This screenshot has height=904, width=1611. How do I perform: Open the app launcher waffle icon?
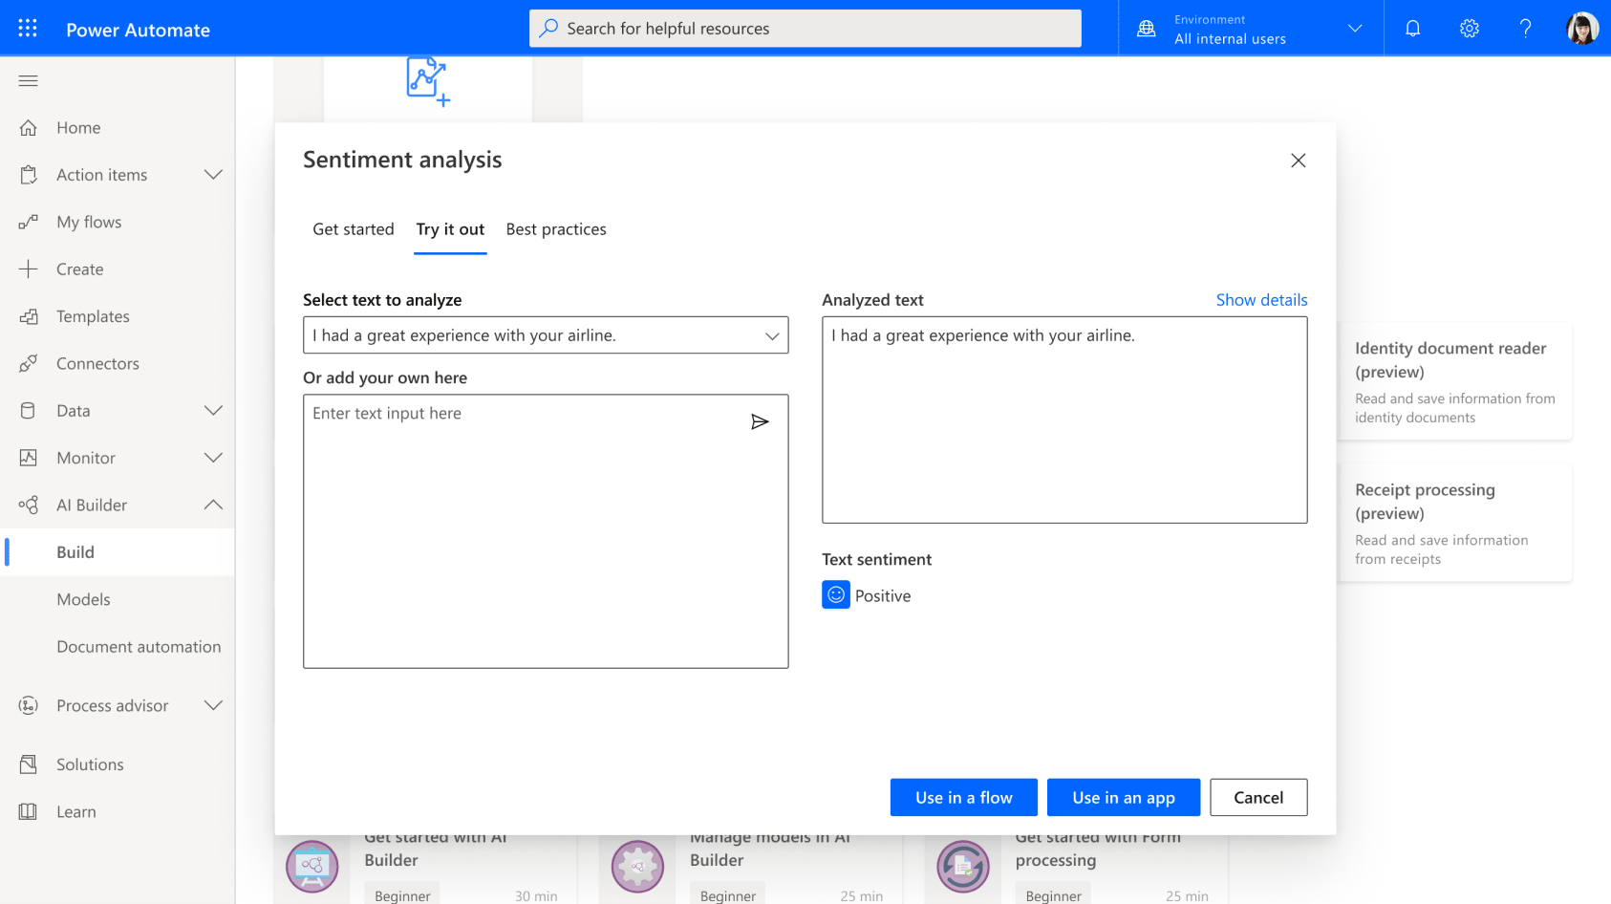click(x=28, y=29)
